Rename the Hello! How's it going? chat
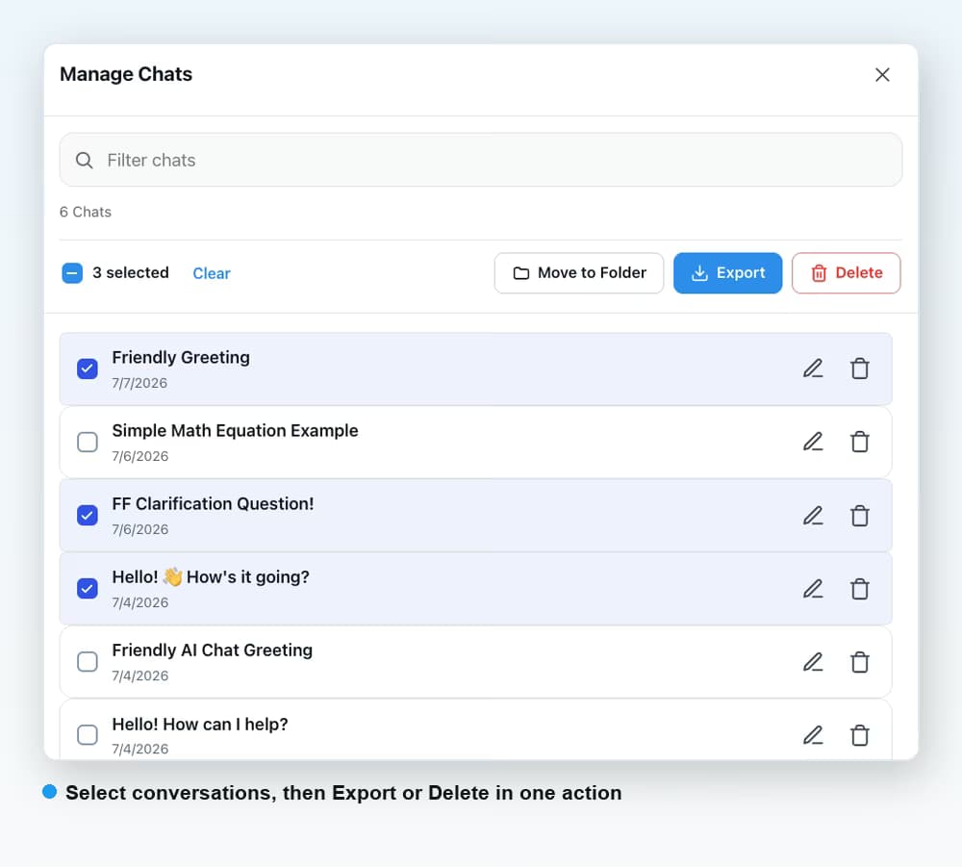 point(813,589)
